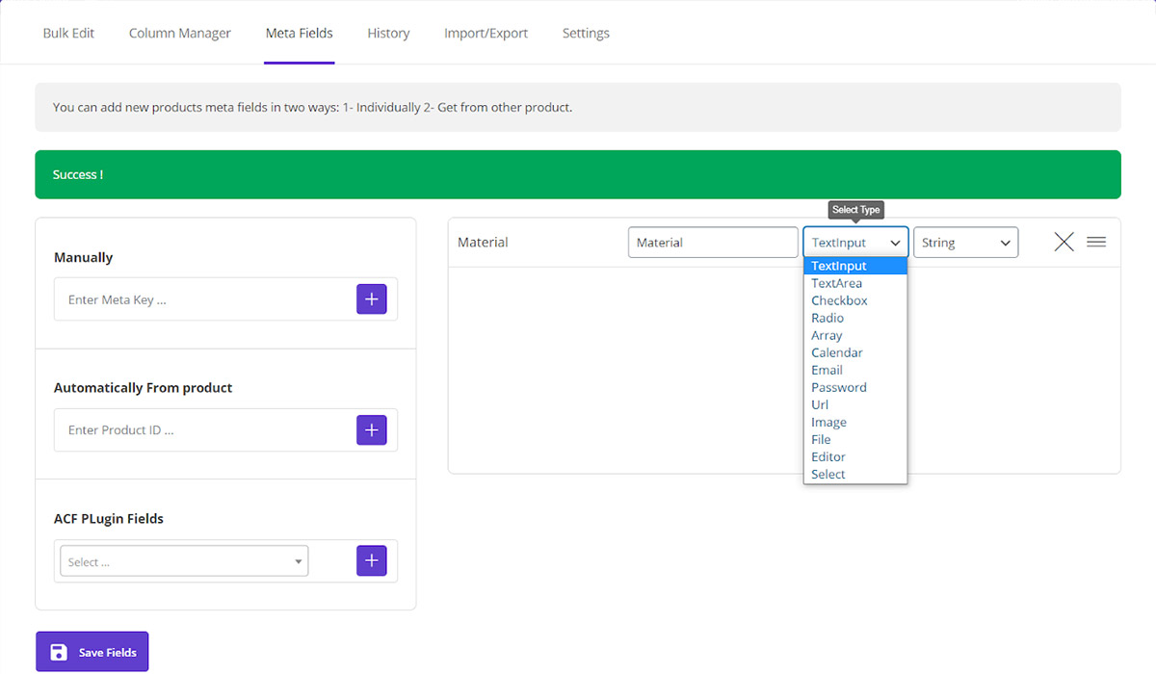Expand the ACF Plugin Fields select
The image size is (1156, 674).
pyautogui.click(x=184, y=561)
